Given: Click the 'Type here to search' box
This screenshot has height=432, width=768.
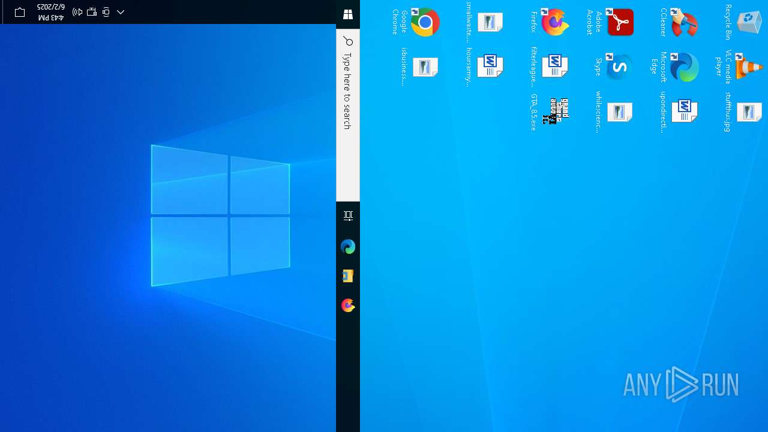Looking at the screenshot, I should [x=348, y=115].
